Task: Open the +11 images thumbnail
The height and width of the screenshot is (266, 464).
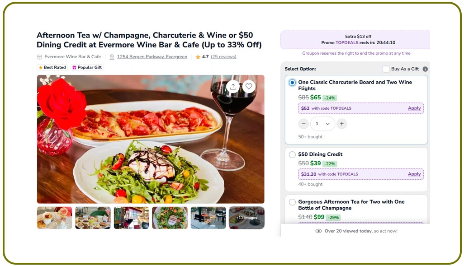Action: point(246,218)
